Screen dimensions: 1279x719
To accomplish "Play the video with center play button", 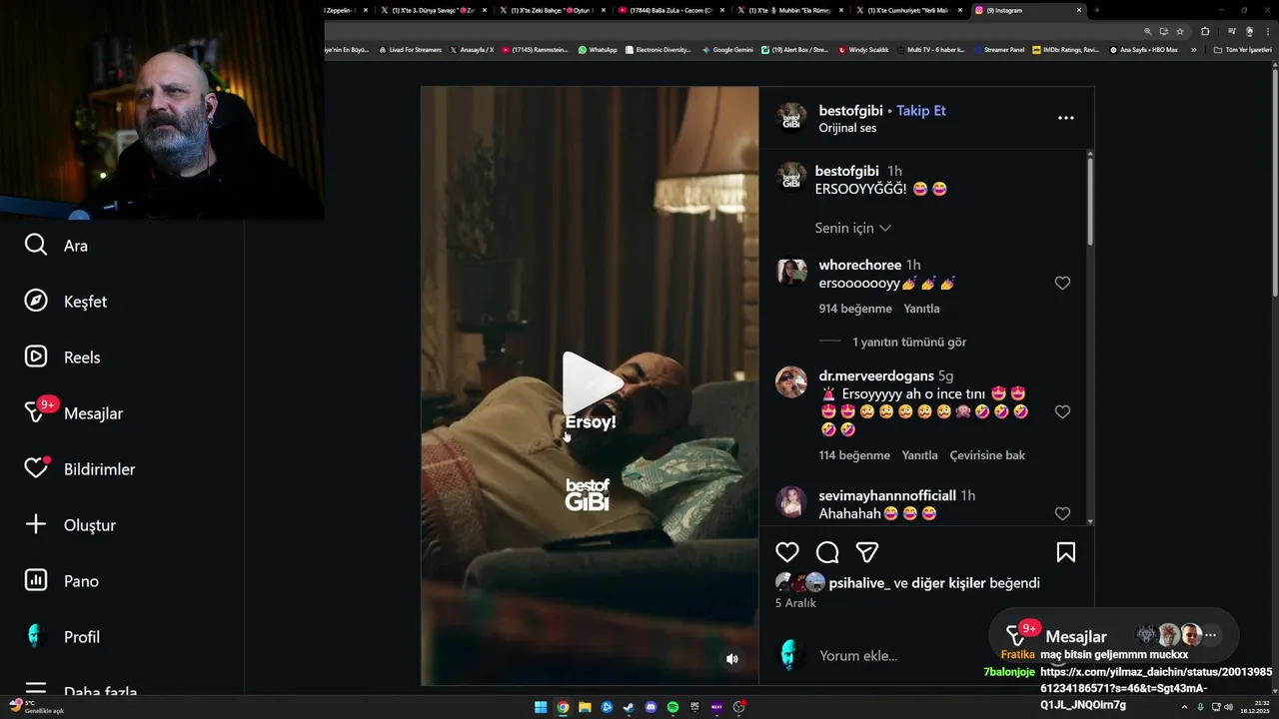I will 593,382.
